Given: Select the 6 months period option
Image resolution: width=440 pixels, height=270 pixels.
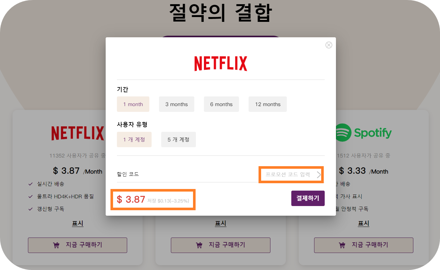Looking at the screenshot, I should pyautogui.click(x=221, y=104).
